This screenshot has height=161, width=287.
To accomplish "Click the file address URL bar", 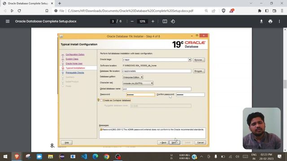I will pos(130,11).
